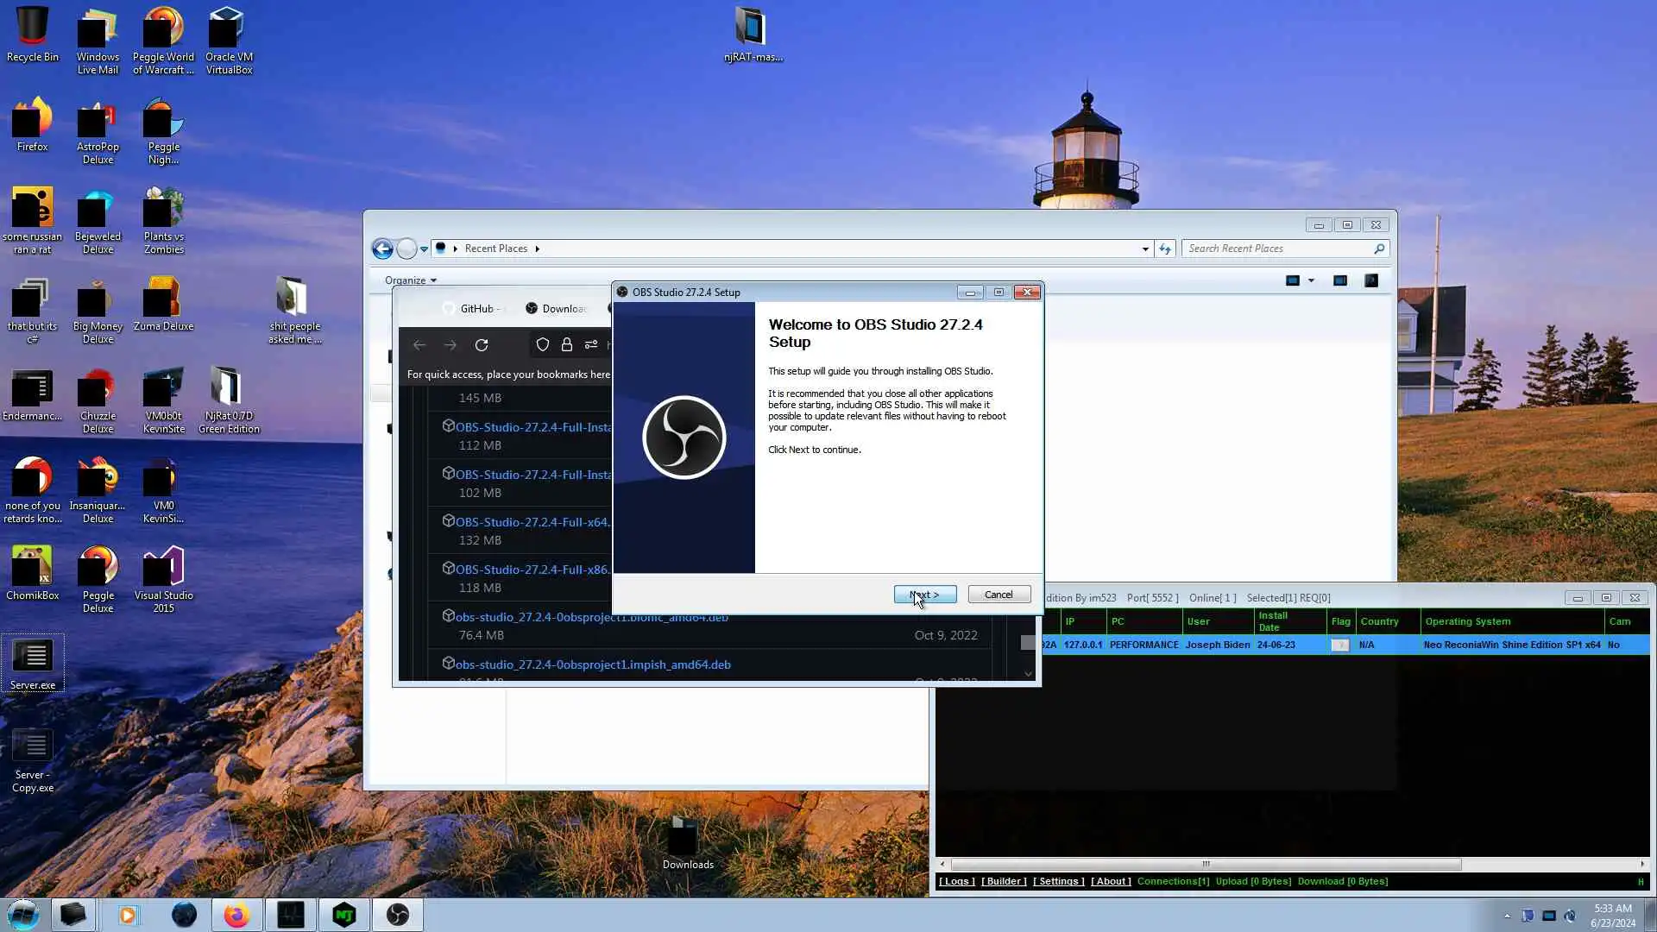Expand the address bar history dropdown

point(1145,249)
